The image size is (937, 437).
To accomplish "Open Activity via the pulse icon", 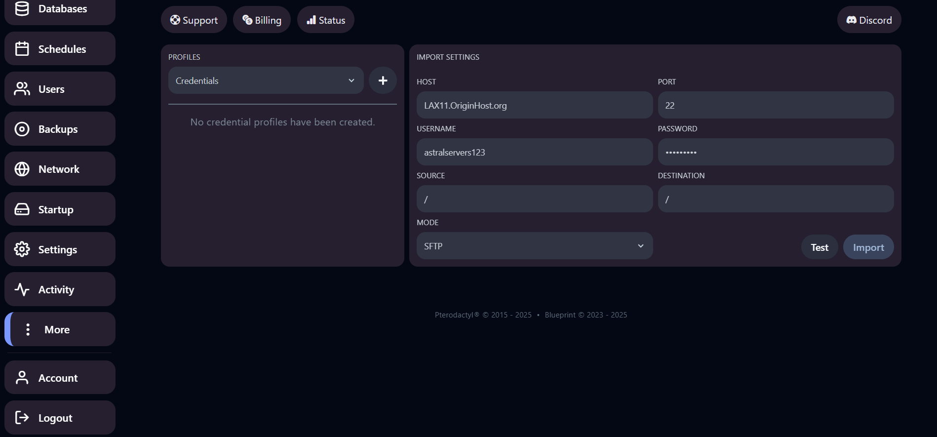I will tap(22, 289).
